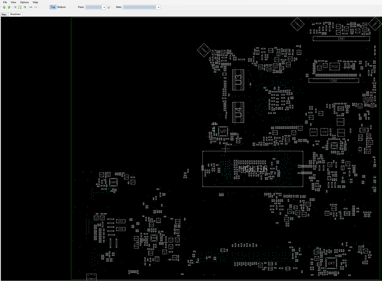The width and height of the screenshot is (382, 281).
Task: Select the U17 component on the board
Action: coord(331,263)
